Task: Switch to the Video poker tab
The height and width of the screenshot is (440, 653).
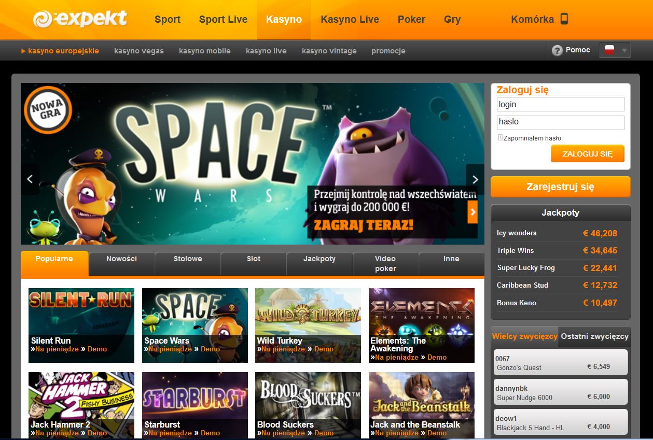Action: [x=385, y=263]
